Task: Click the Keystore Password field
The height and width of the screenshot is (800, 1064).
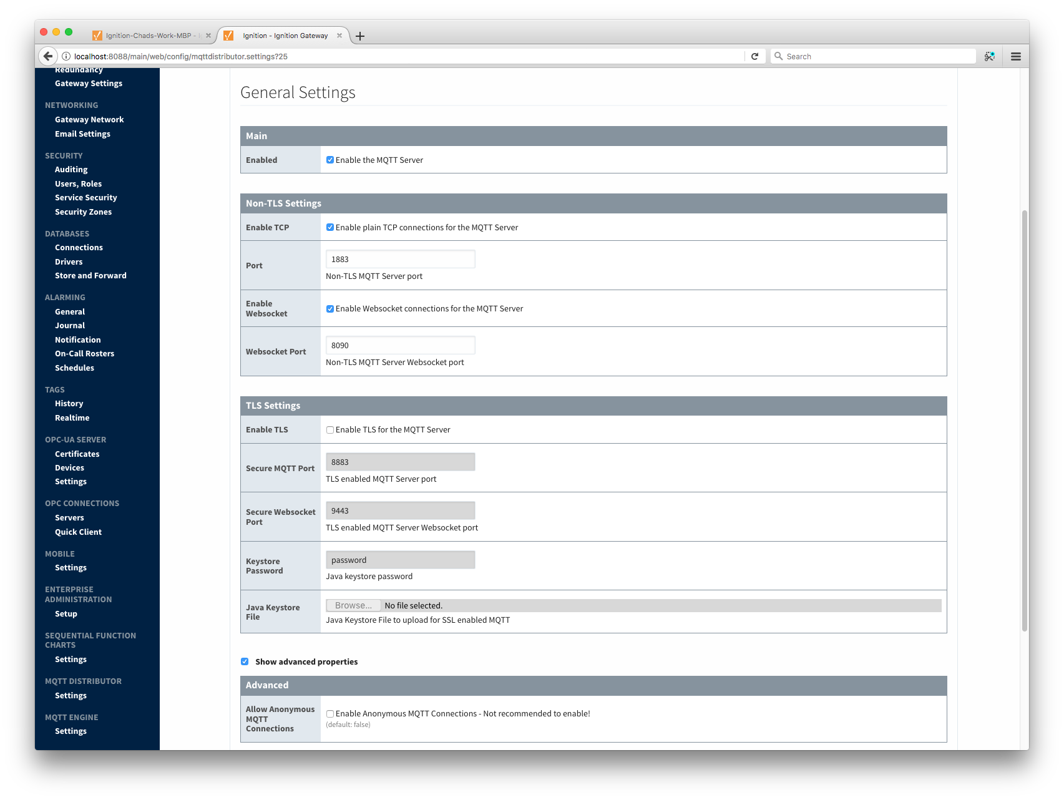Action: click(x=400, y=560)
